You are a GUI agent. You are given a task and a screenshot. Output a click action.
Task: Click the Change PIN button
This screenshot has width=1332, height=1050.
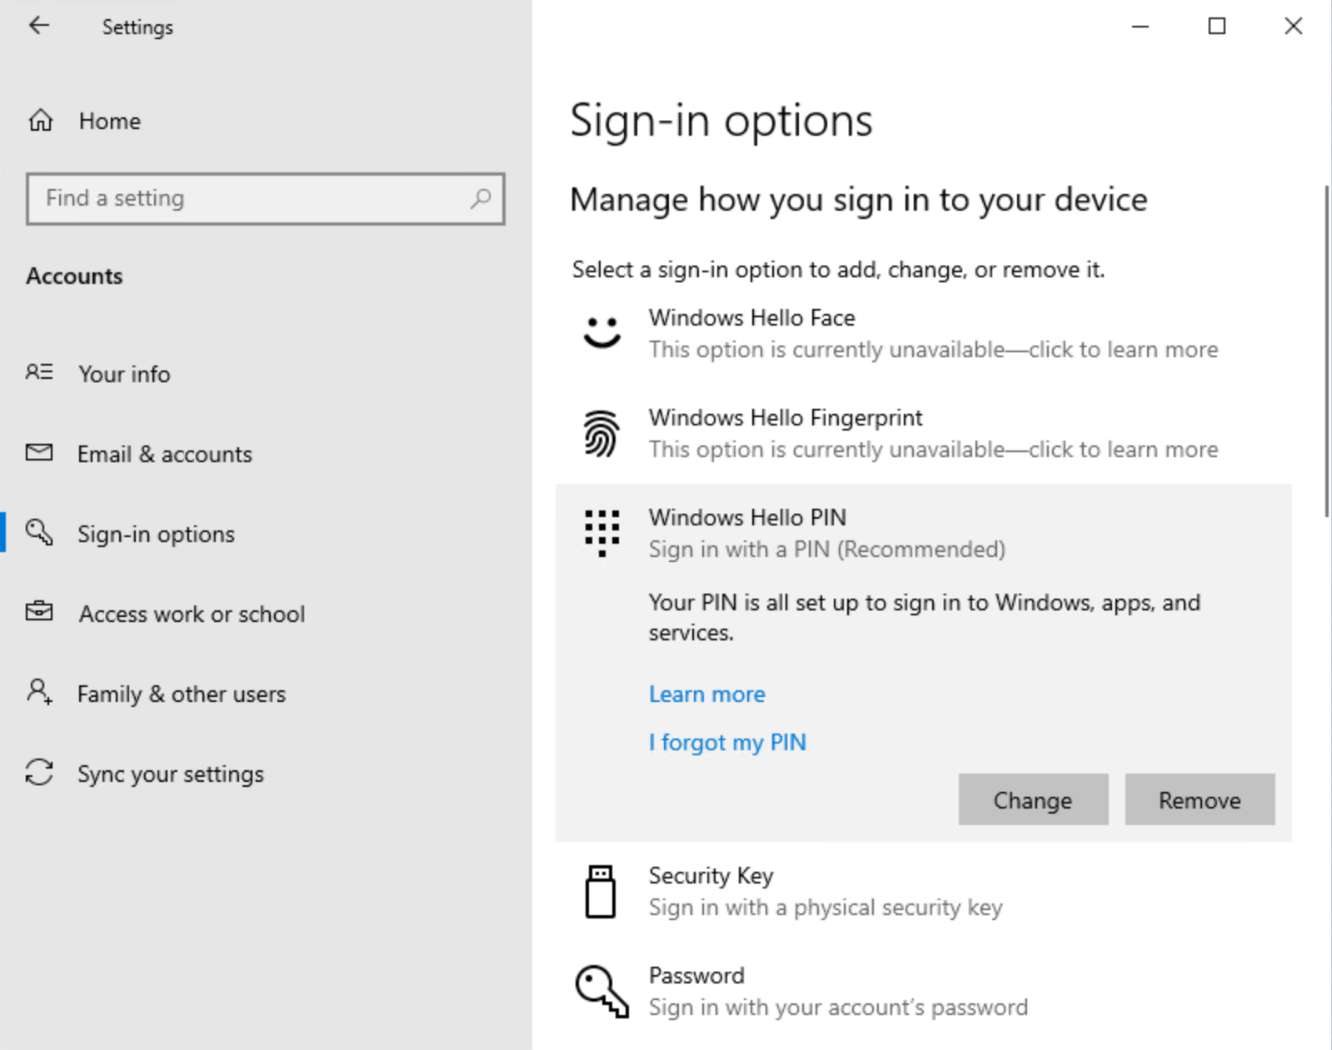coord(1033,799)
